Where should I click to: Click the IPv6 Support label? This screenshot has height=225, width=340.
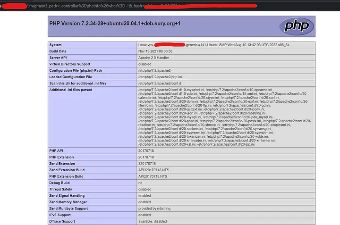(x=60, y=215)
